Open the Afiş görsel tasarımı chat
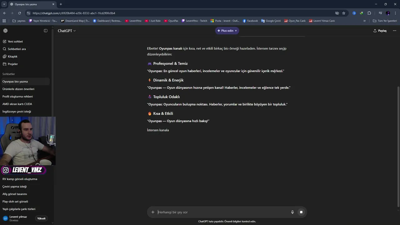 point(25,194)
